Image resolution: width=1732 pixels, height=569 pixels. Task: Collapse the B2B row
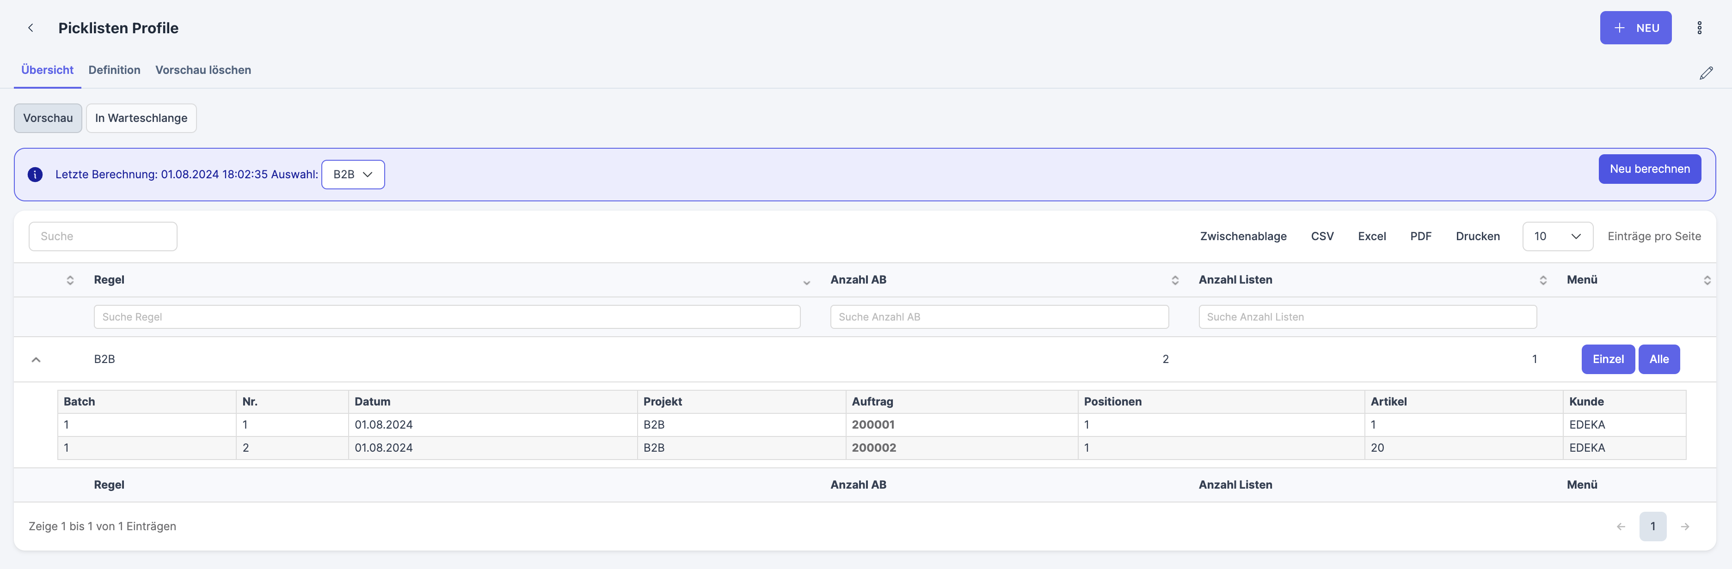coord(37,359)
